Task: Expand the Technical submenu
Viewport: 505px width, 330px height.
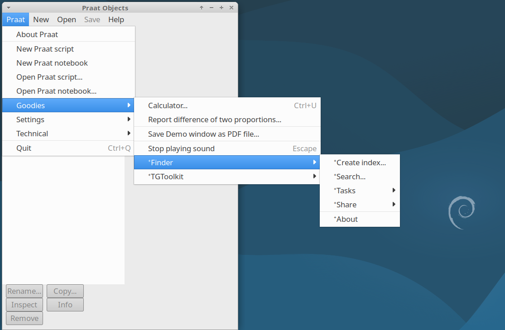Action: (68, 134)
